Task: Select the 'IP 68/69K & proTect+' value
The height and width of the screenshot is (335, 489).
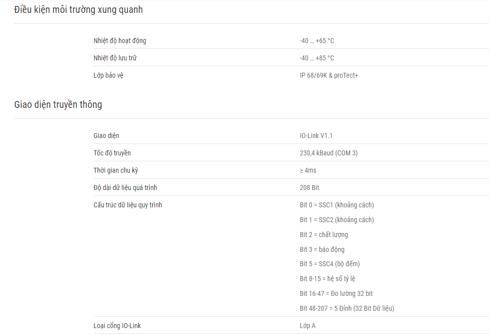Action: [329, 75]
